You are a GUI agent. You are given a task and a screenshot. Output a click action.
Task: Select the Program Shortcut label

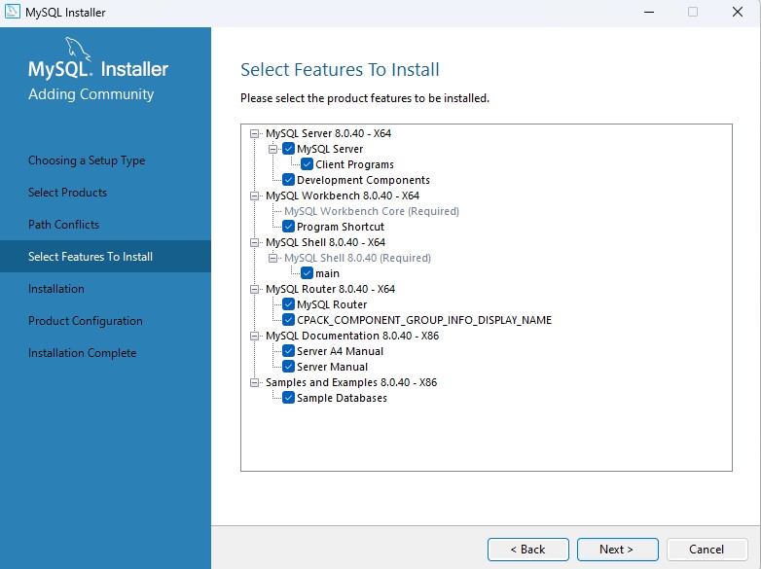point(341,227)
